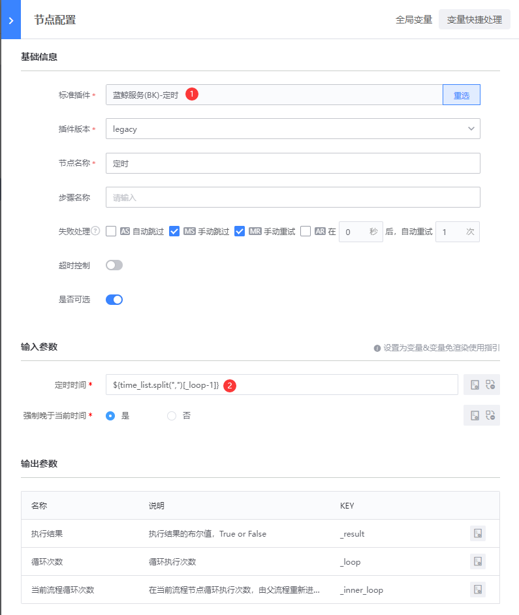Screen dimensions: 519x615
Task: Enable the 自动跳过 checkbox
Action: [111, 231]
